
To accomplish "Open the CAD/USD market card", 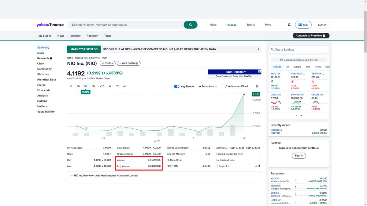I will click(279, 102).
